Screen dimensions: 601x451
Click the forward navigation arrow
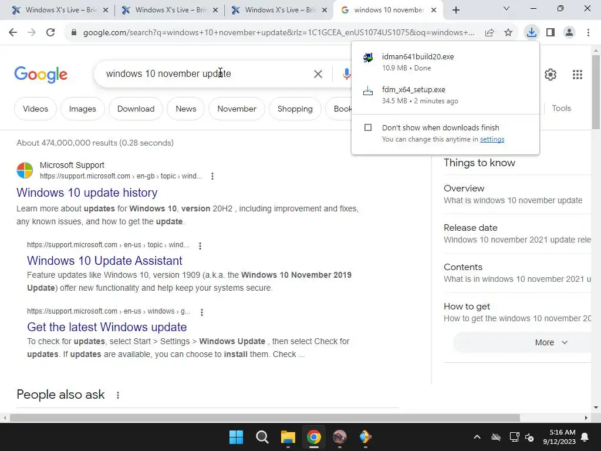[32, 33]
